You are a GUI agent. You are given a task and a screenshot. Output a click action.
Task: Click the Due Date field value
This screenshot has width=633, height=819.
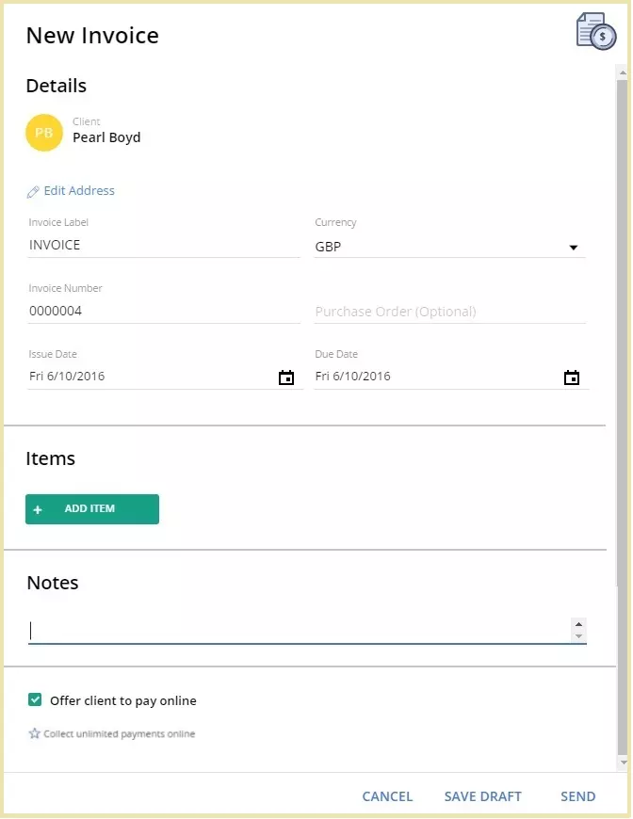[353, 376]
